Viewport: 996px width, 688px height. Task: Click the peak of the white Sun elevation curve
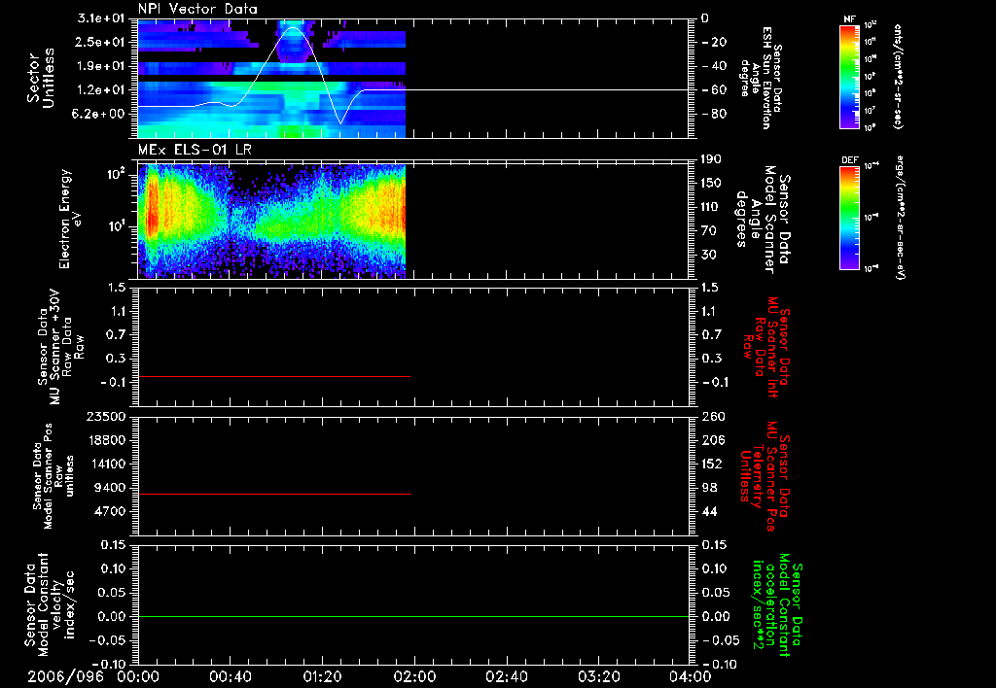pyautogui.click(x=293, y=28)
